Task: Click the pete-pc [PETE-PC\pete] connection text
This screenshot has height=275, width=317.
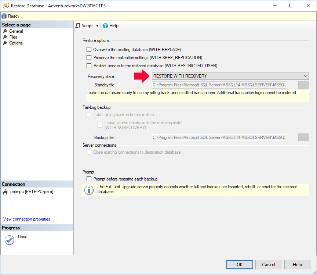Action: (x=32, y=192)
